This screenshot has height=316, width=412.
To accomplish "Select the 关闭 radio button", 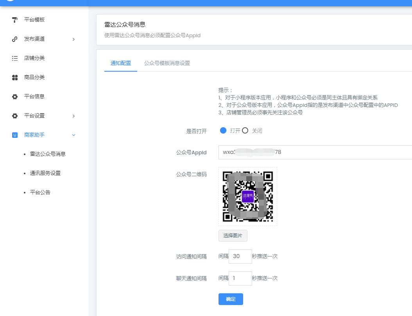I will [x=245, y=130].
